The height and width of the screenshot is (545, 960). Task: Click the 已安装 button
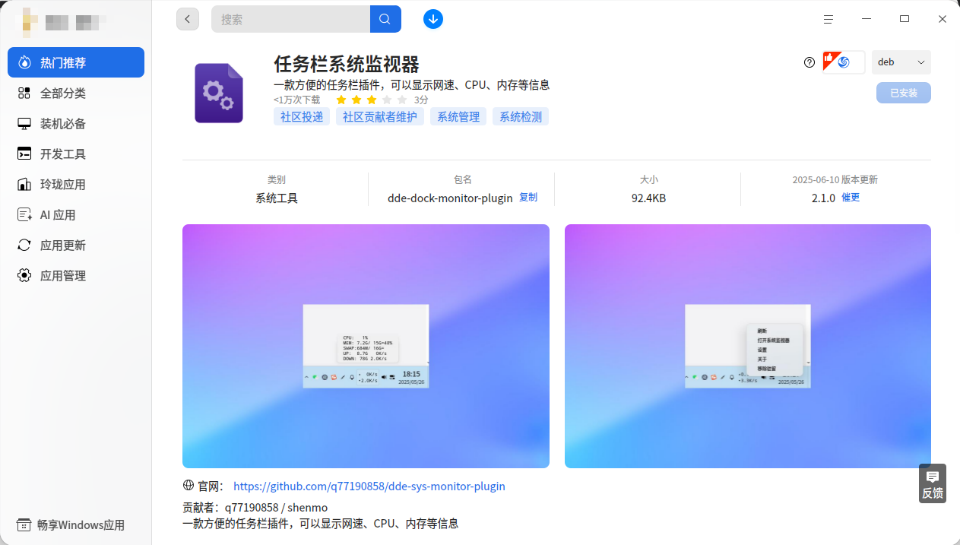coord(904,93)
